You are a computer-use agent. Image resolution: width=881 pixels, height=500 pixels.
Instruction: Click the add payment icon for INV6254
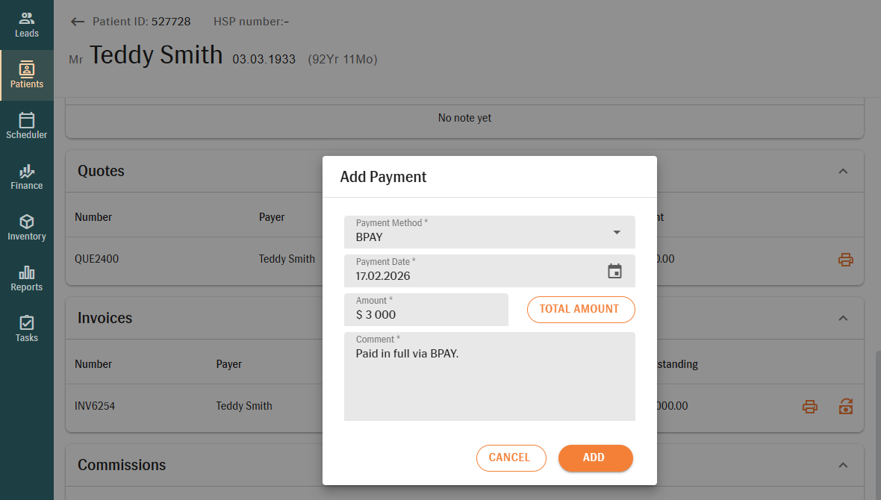tap(845, 407)
